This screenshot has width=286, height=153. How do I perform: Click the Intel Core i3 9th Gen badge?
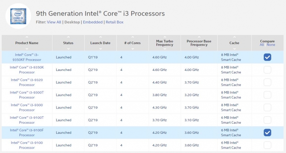18,16
